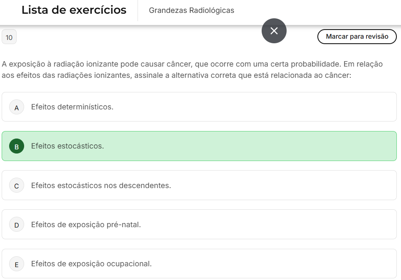Click the question statement's first line
Viewport: 401px width, 280px height.
[x=192, y=64]
